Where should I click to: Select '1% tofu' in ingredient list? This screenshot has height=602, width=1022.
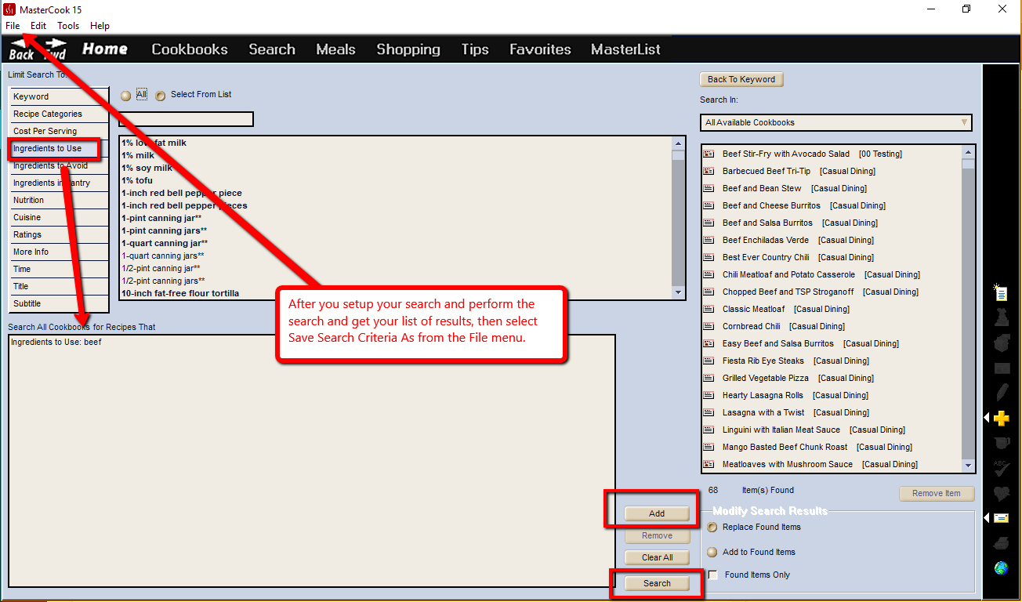(137, 180)
